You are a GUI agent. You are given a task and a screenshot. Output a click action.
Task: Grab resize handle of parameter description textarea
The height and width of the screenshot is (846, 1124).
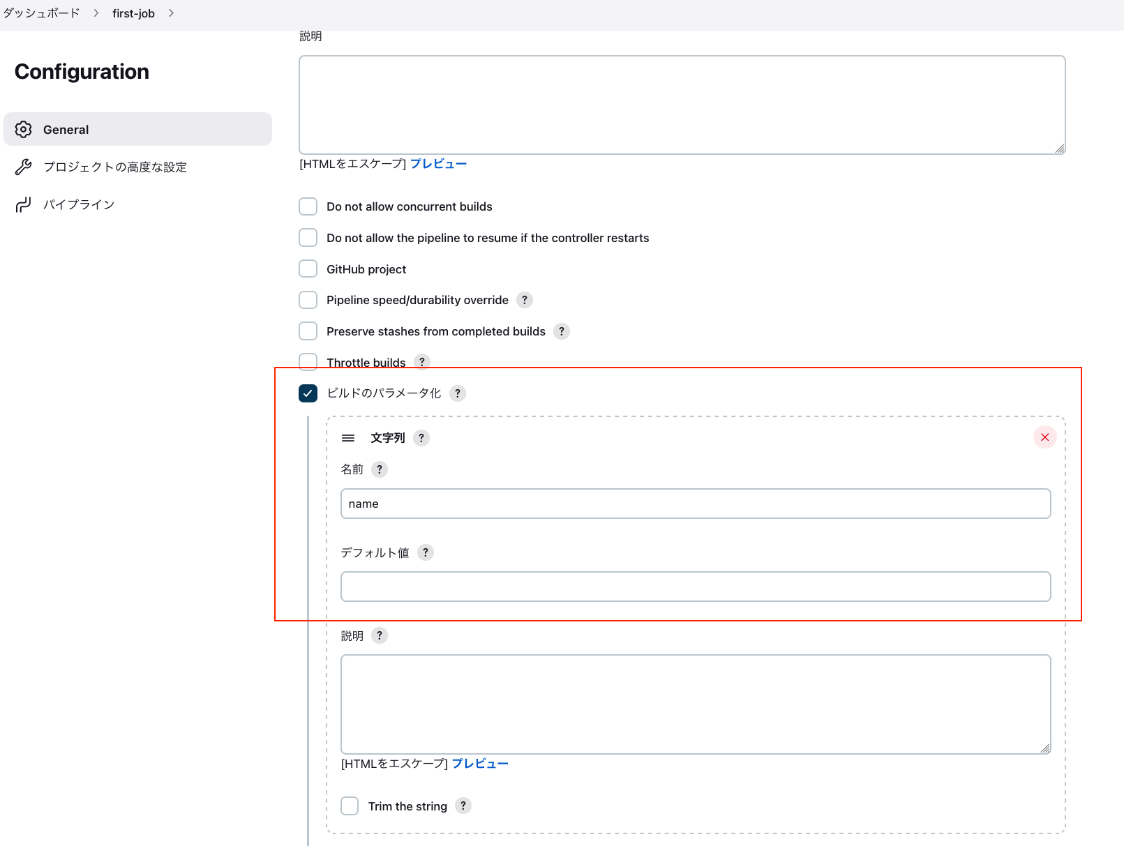(1045, 748)
